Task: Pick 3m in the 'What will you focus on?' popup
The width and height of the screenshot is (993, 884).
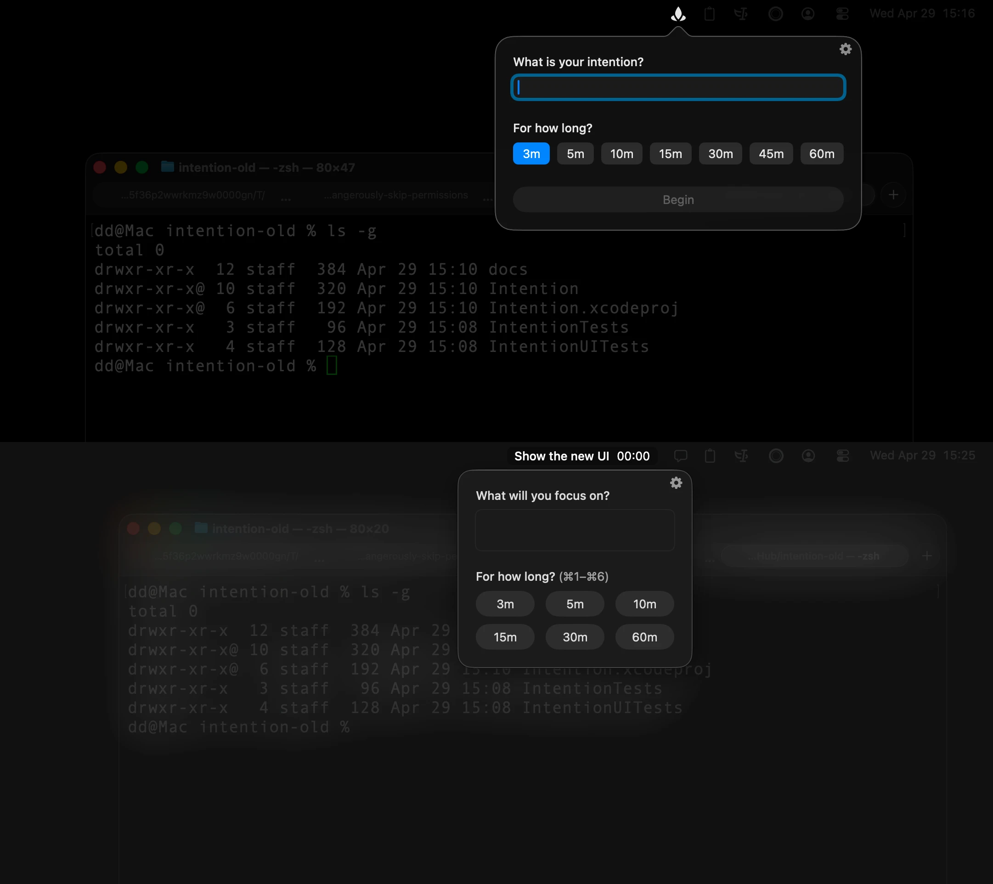Action: click(x=505, y=604)
